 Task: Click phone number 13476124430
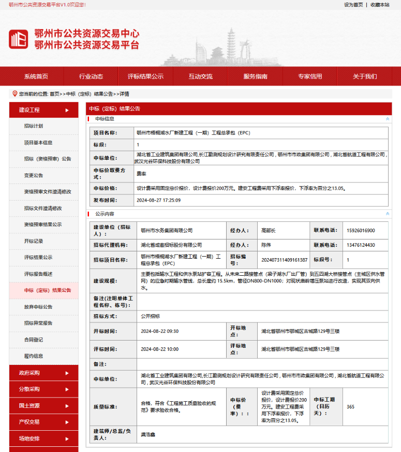(361, 245)
